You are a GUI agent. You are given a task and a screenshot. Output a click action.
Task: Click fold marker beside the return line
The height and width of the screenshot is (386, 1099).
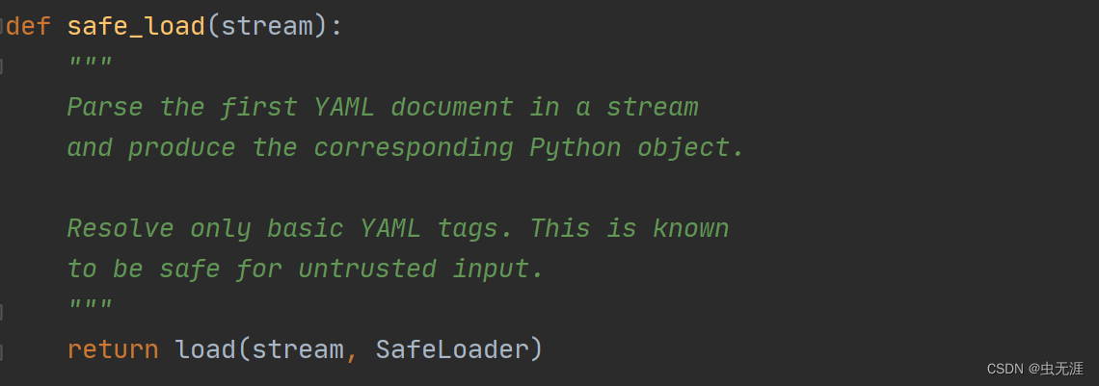(x=3, y=350)
